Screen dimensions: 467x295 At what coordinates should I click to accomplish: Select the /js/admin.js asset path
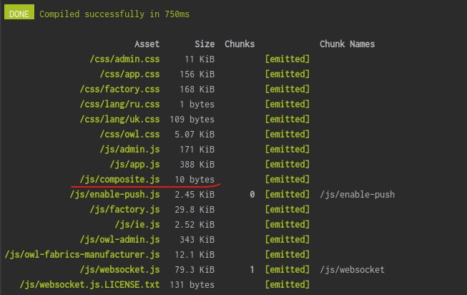point(129,149)
